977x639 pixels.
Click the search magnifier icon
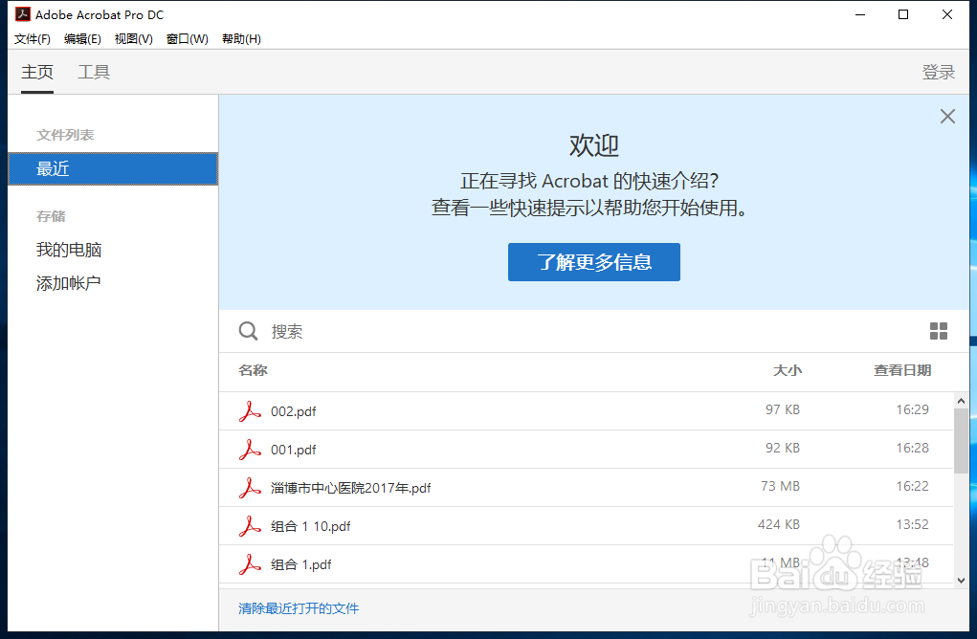248,331
